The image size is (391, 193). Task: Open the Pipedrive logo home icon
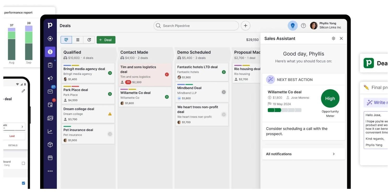point(50,25)
